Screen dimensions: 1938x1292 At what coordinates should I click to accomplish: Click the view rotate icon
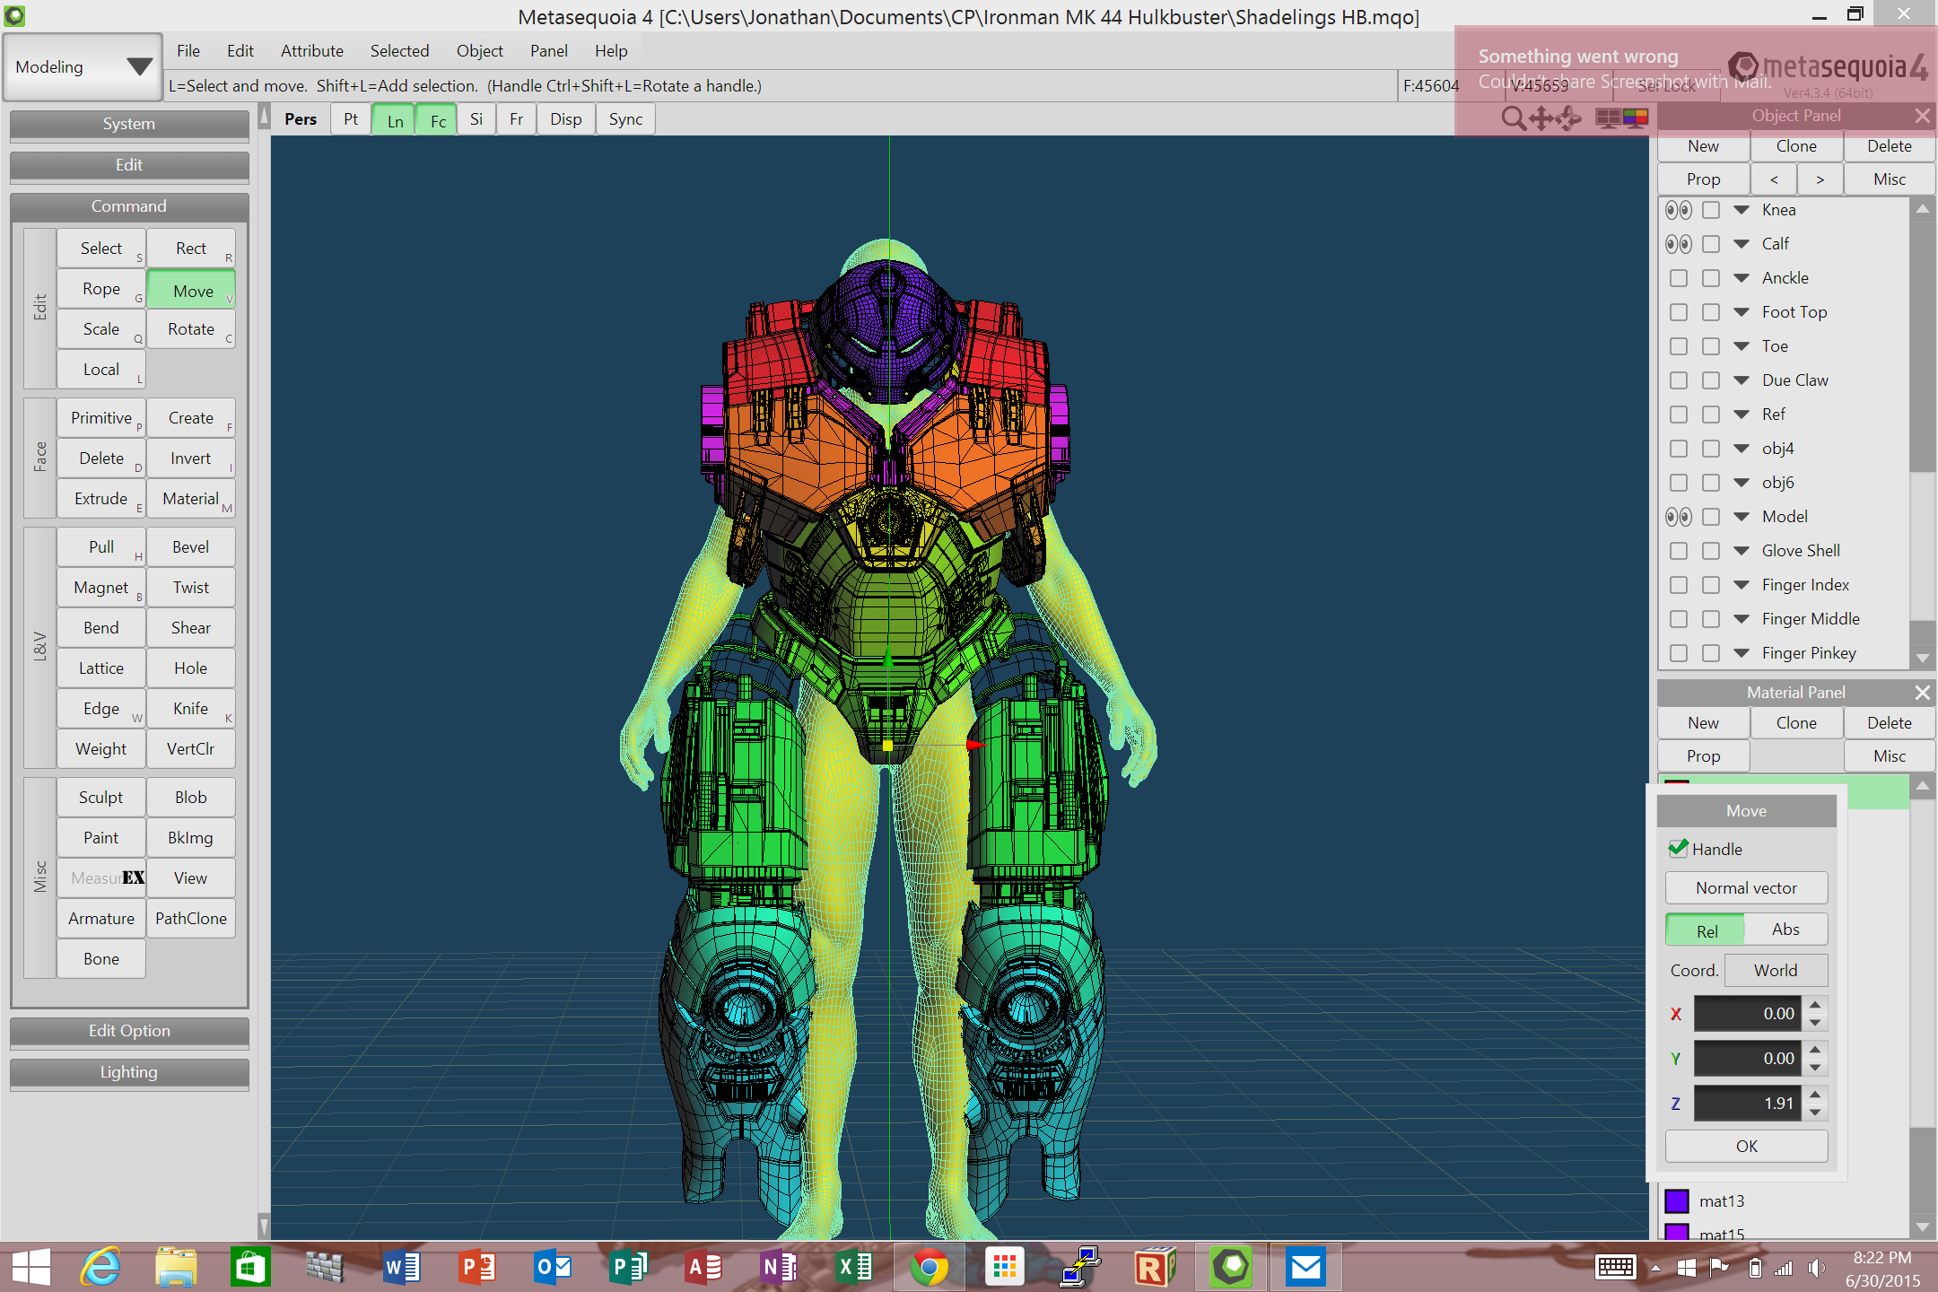click(1569, 118)
